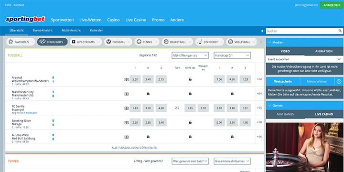The image size is (344, 172).
Task: Expand +64 more bets for Arsenal
Action: 259,79
